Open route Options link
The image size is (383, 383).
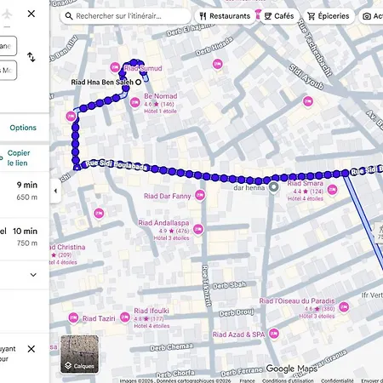pyautogui.click(x=23, y=128)
